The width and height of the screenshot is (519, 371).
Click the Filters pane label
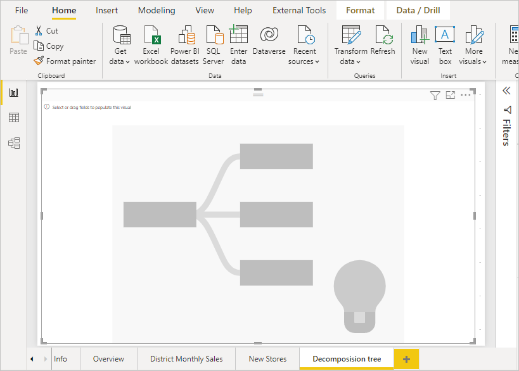(507, 132)
